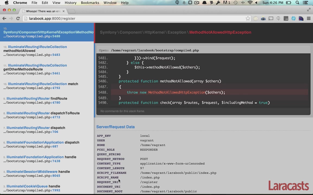Screen dimensions: 313x195
Task: Click the Server/Request Data heading
Action: [x=115, y=127]
